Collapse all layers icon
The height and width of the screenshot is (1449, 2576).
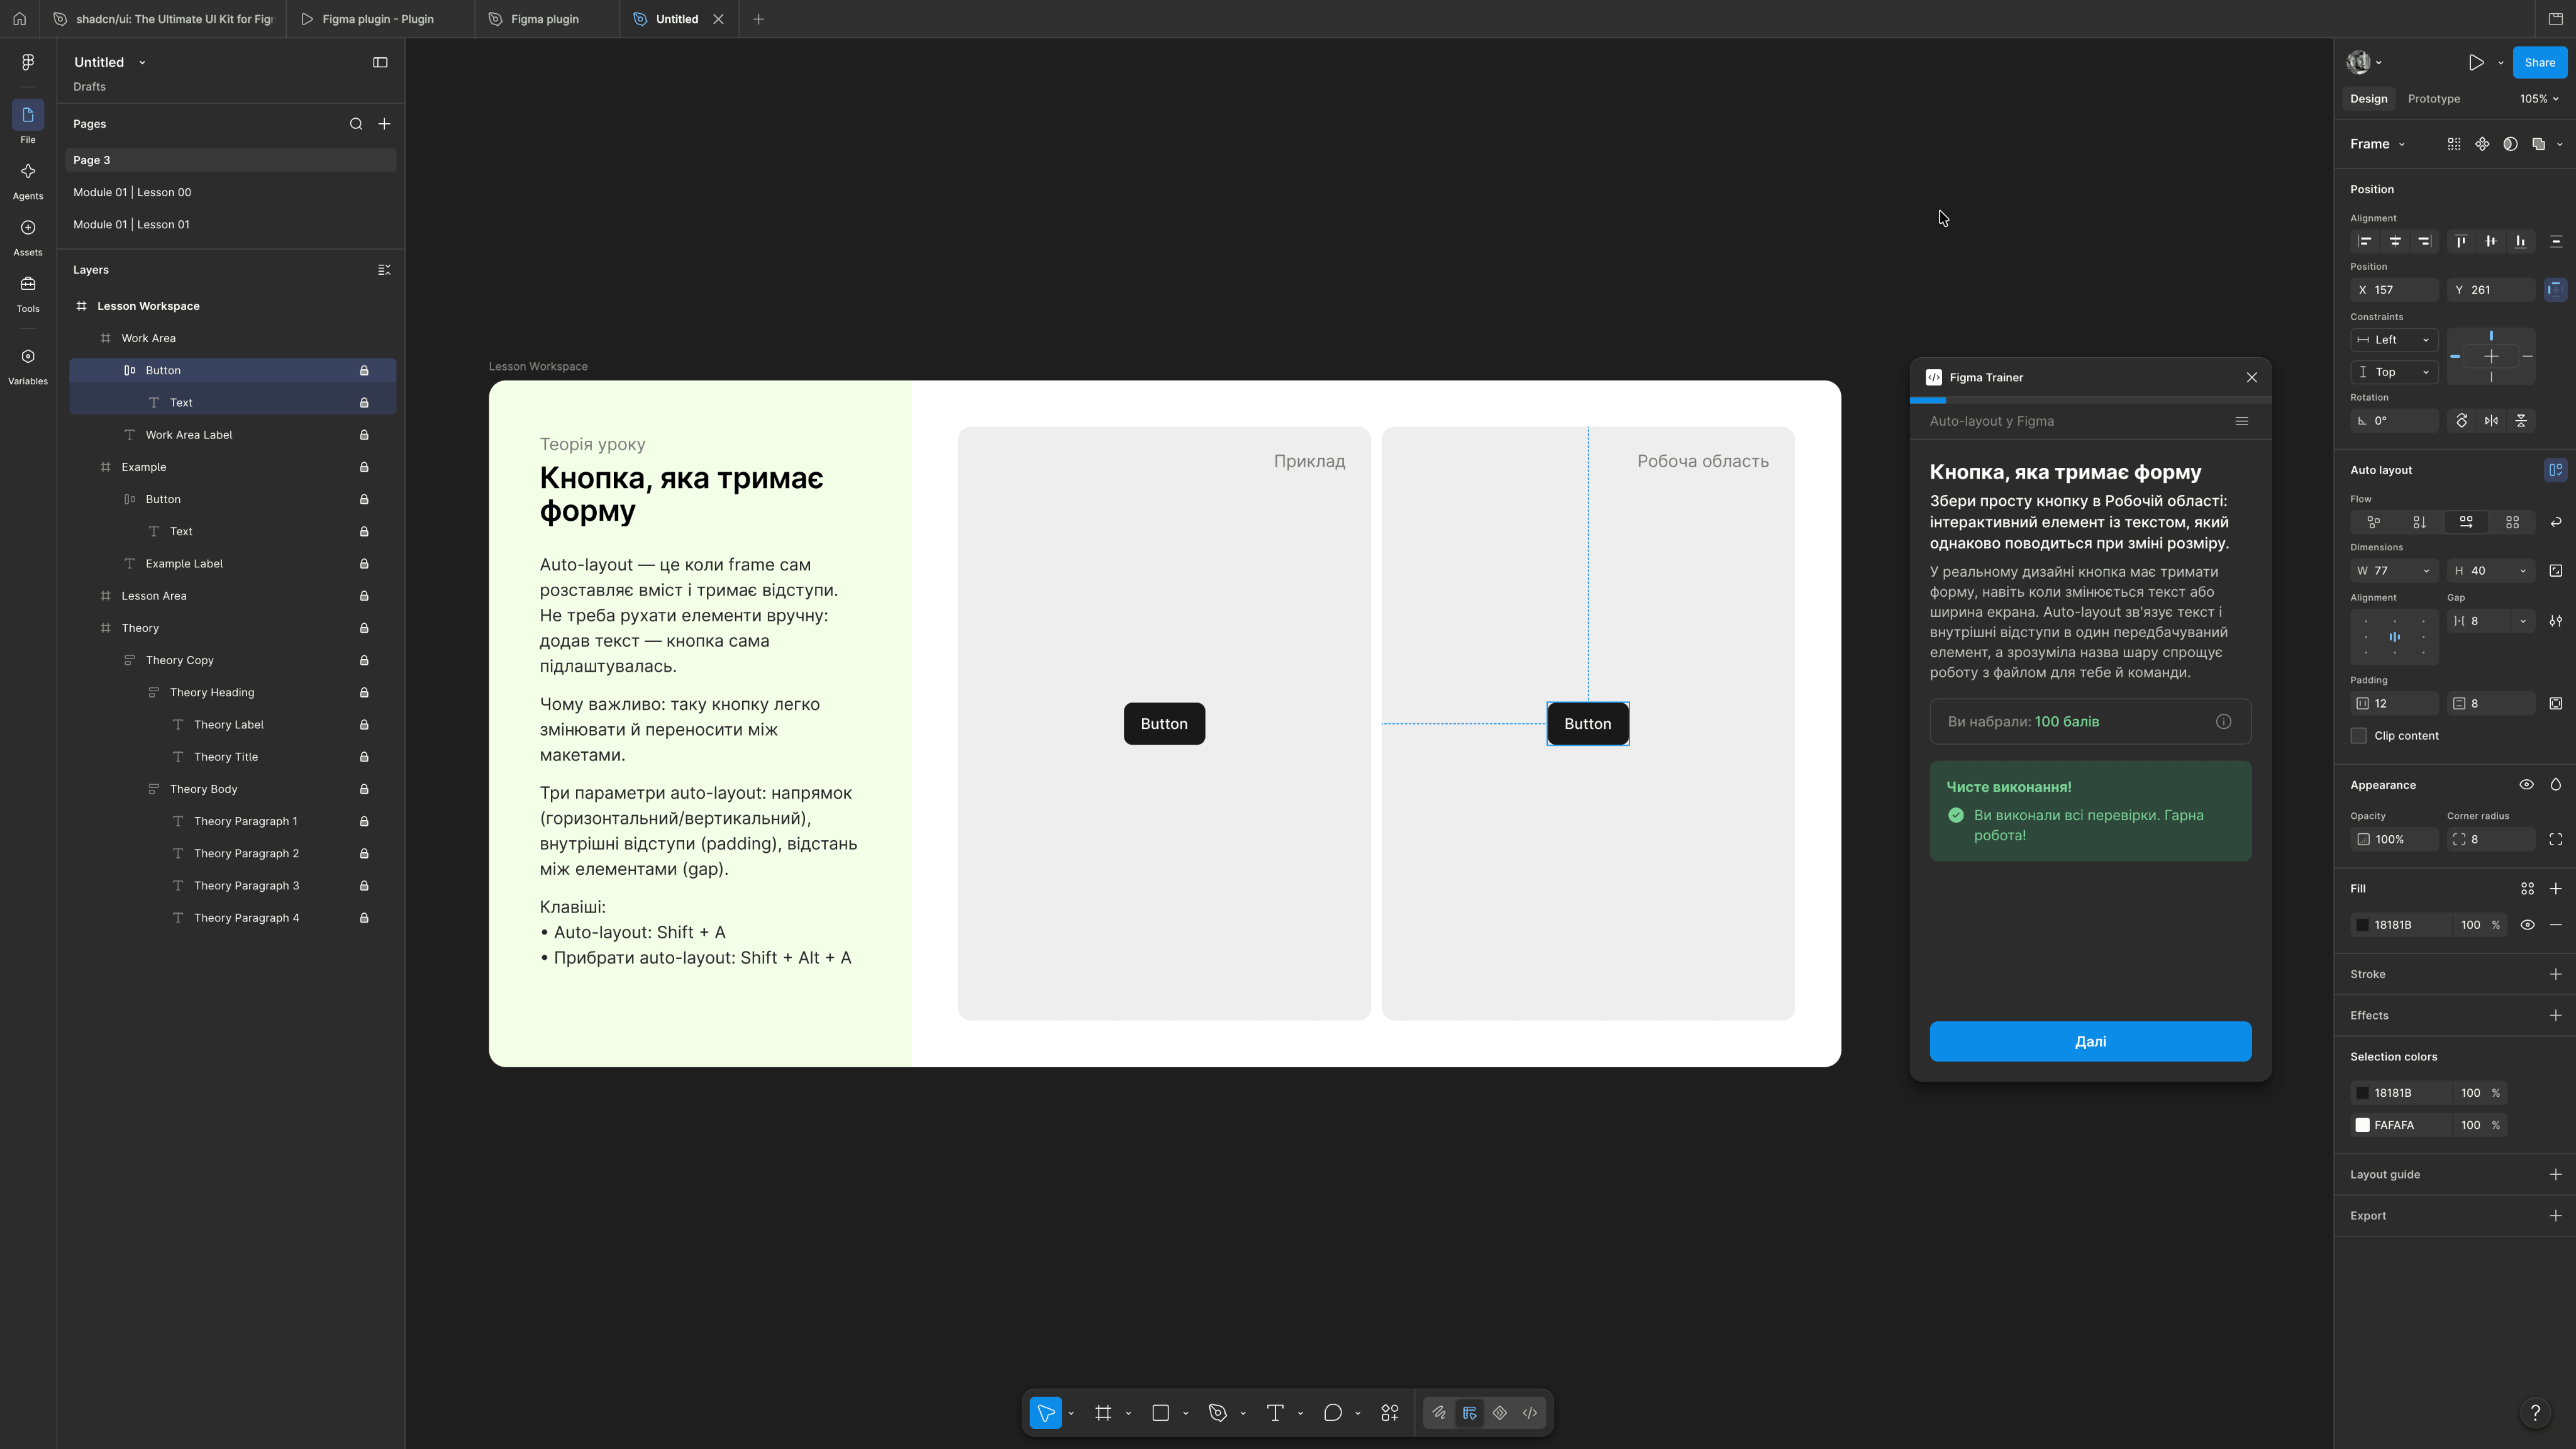[x=384, y=270]
